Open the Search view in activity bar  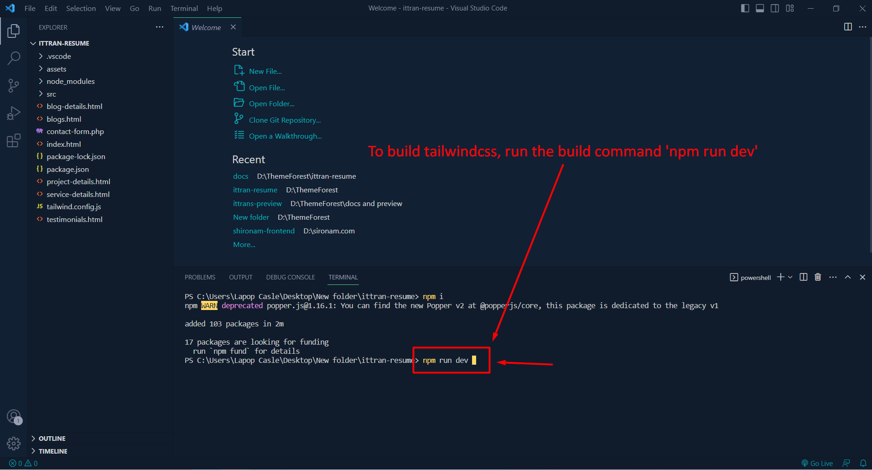pyautogui.click(x=14, y=58)
